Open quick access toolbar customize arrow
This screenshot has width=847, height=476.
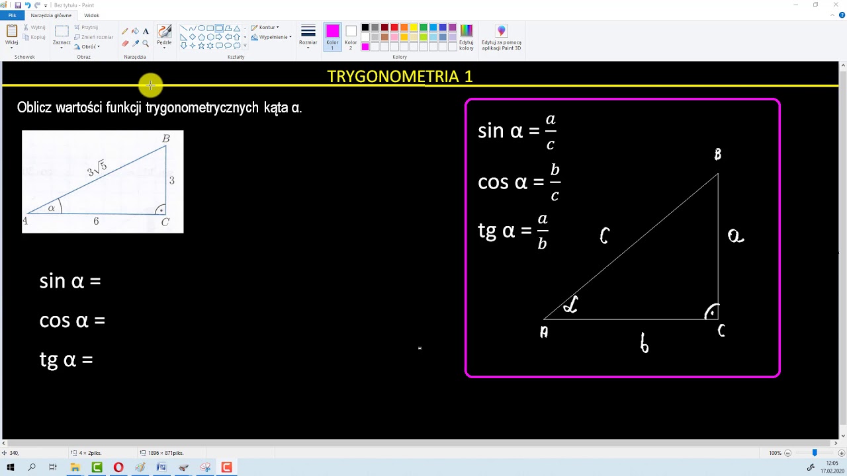(x=46, y=5)
